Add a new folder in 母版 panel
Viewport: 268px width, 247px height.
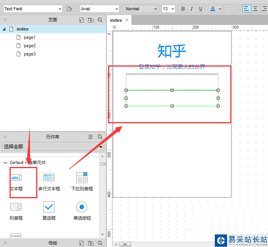click(x=91, y=243)
